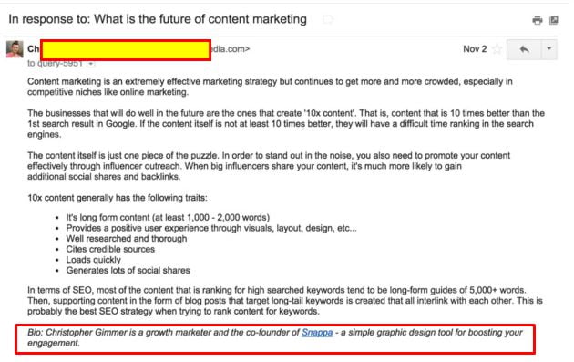
Task: Reply using the arrow button
Action: [524, 49]
